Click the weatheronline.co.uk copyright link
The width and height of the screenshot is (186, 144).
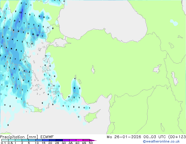click(x=161, y=141)
